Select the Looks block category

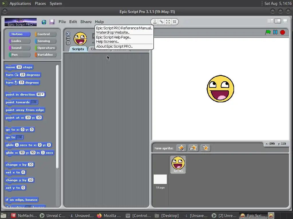[19, 41]
